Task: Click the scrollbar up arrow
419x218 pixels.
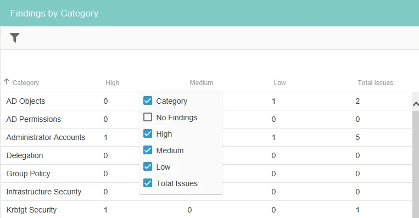Action: [x=416, y=104]
